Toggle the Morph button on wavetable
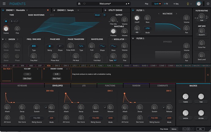 (97, 15)
